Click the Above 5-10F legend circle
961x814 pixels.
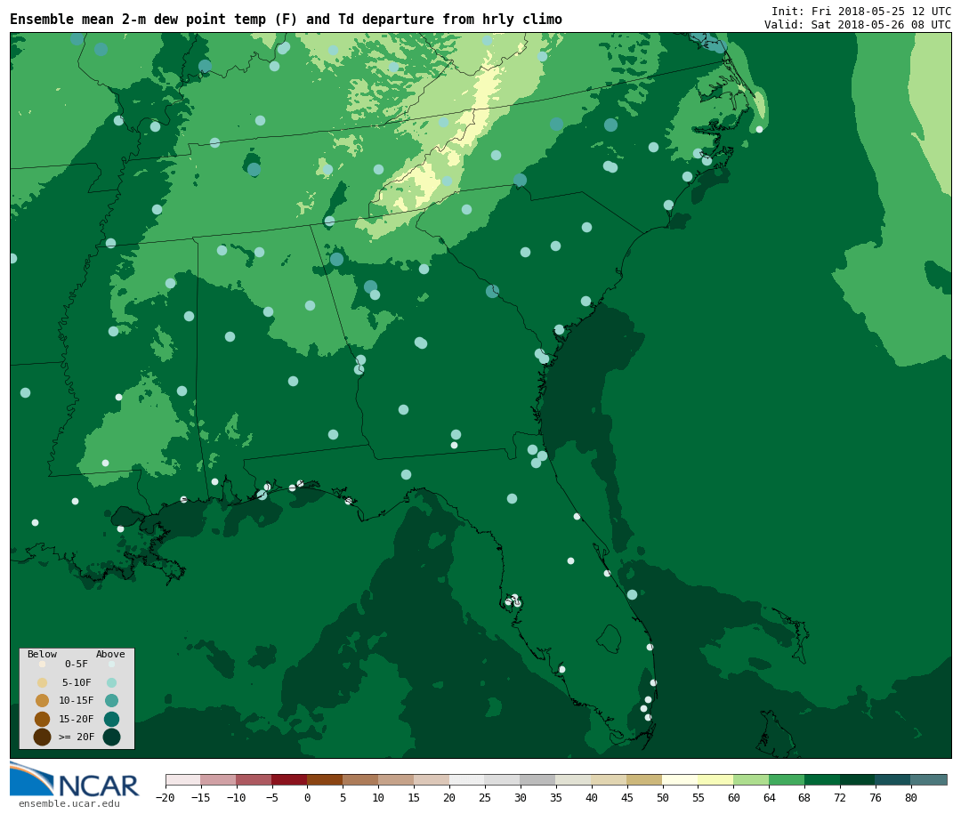coord(111,682)
